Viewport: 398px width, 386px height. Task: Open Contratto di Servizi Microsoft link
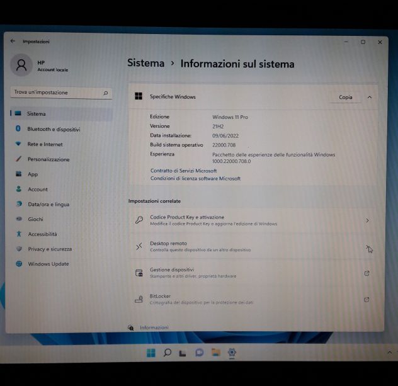click(183, 171)
